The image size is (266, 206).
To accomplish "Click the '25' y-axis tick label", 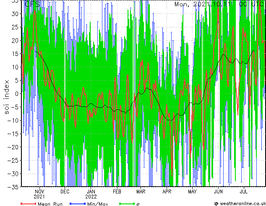I will point(15,27).
